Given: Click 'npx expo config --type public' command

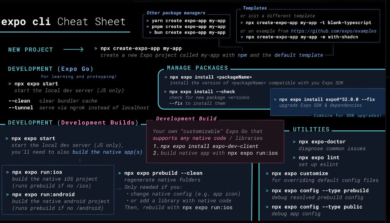Looking at the screenshot, I should pos(317,207).
